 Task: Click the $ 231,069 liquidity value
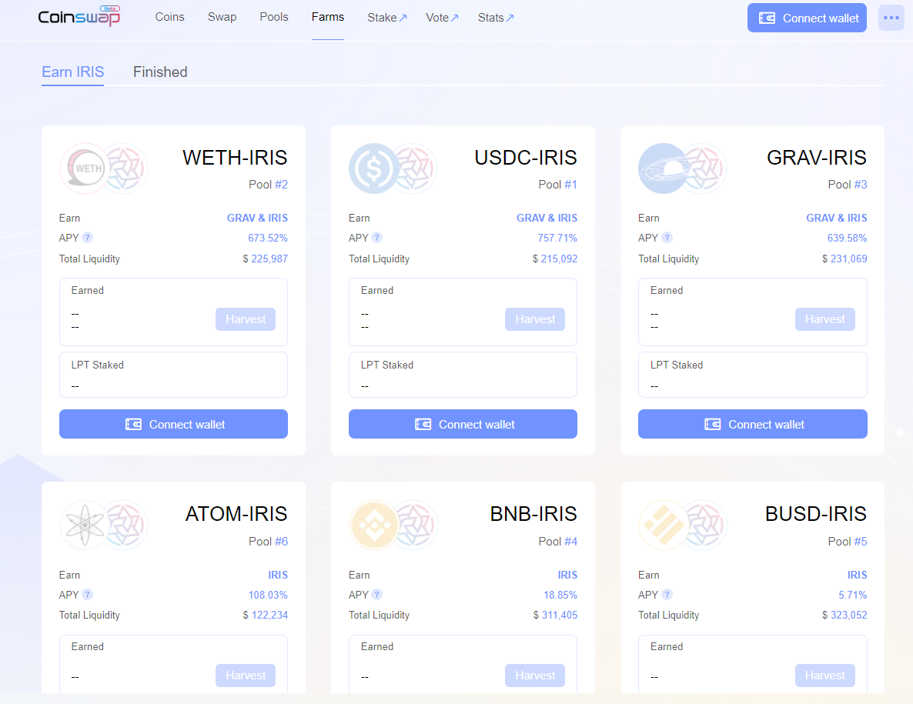click(844, 259)
